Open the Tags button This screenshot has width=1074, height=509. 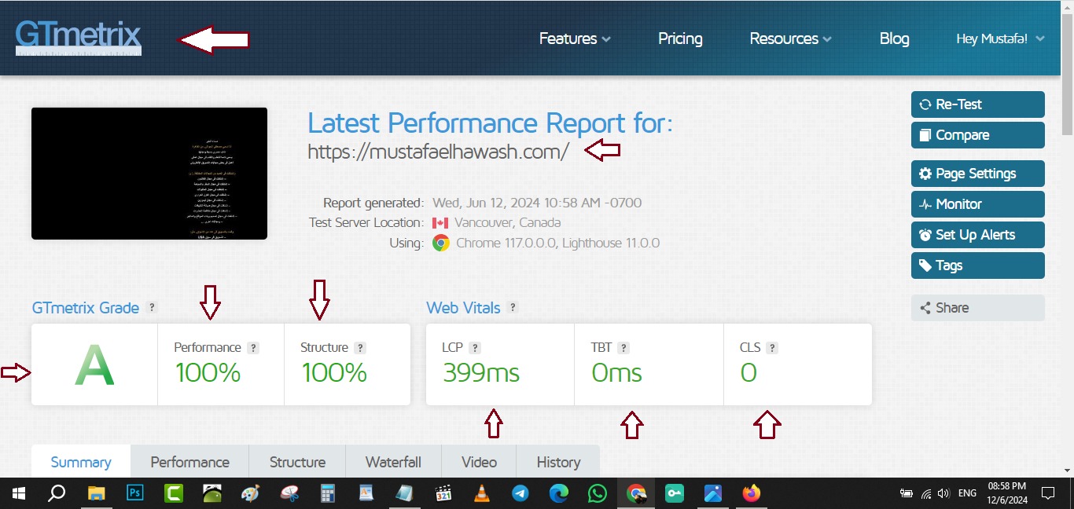pyautogui.click(x=977, y=265)
